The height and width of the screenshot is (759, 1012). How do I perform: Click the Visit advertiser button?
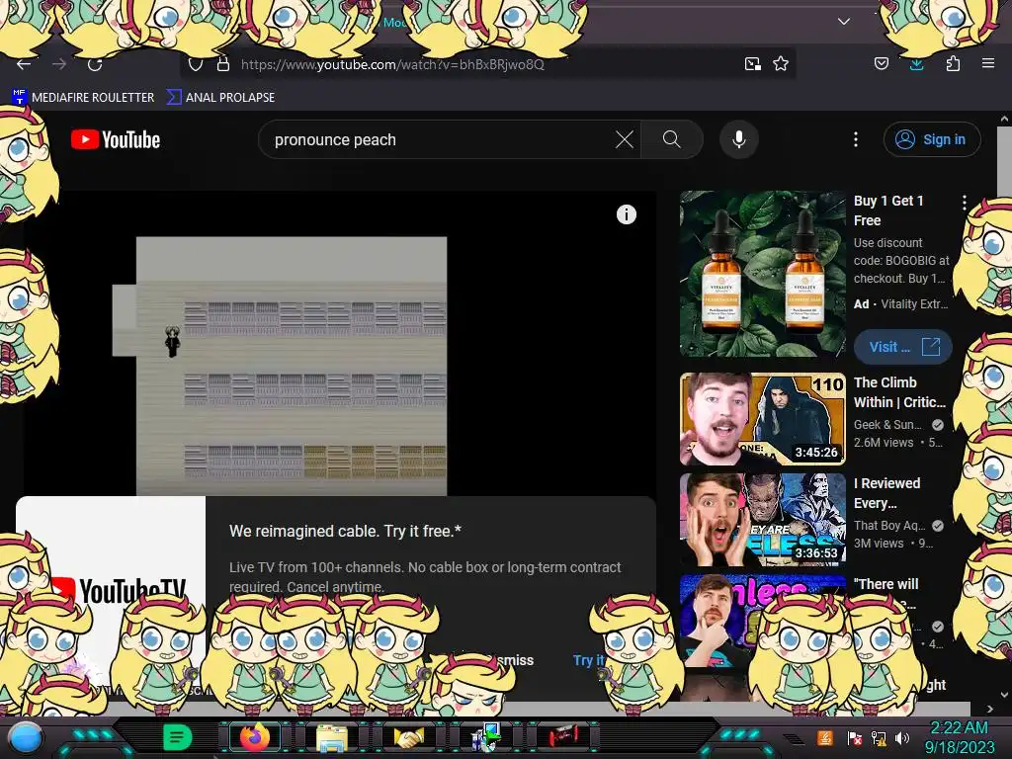tap(902, 347)
